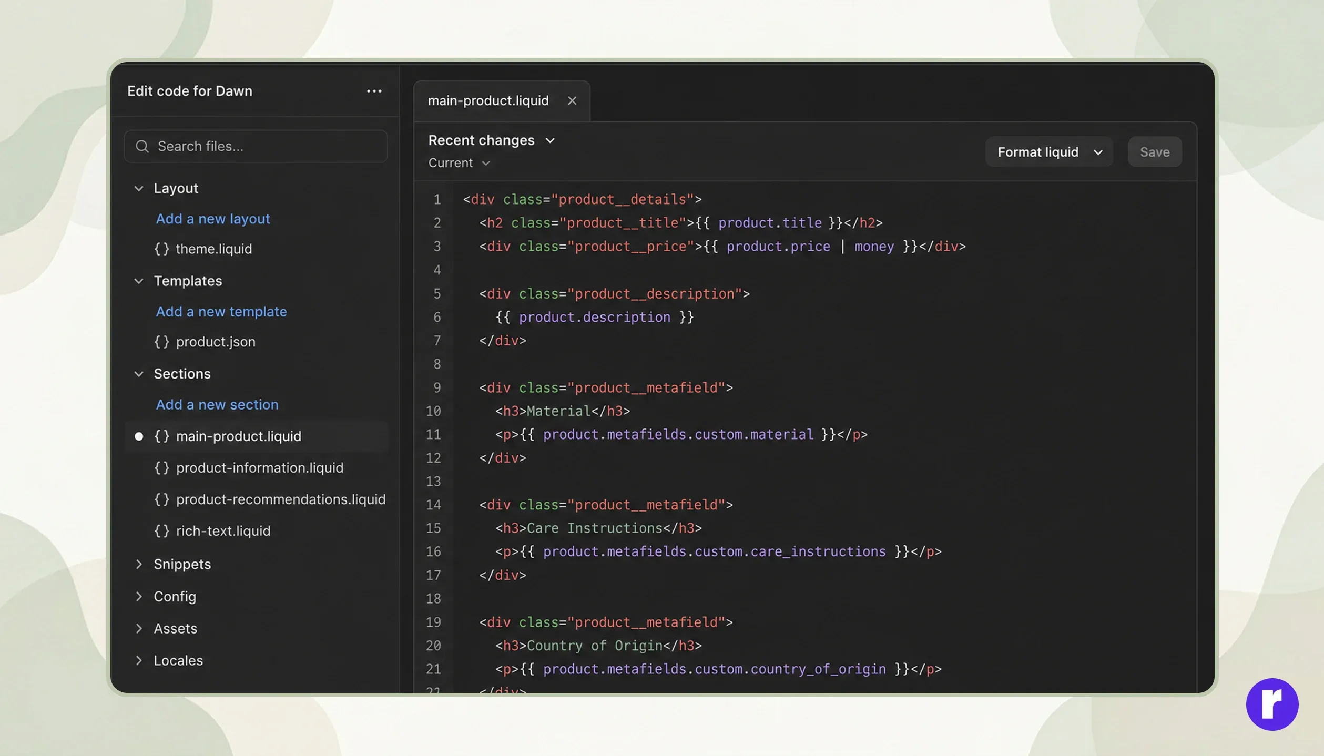Close the main-product.liquid tab
This screenshot has width=1324, height=756.
click(572, 100)
